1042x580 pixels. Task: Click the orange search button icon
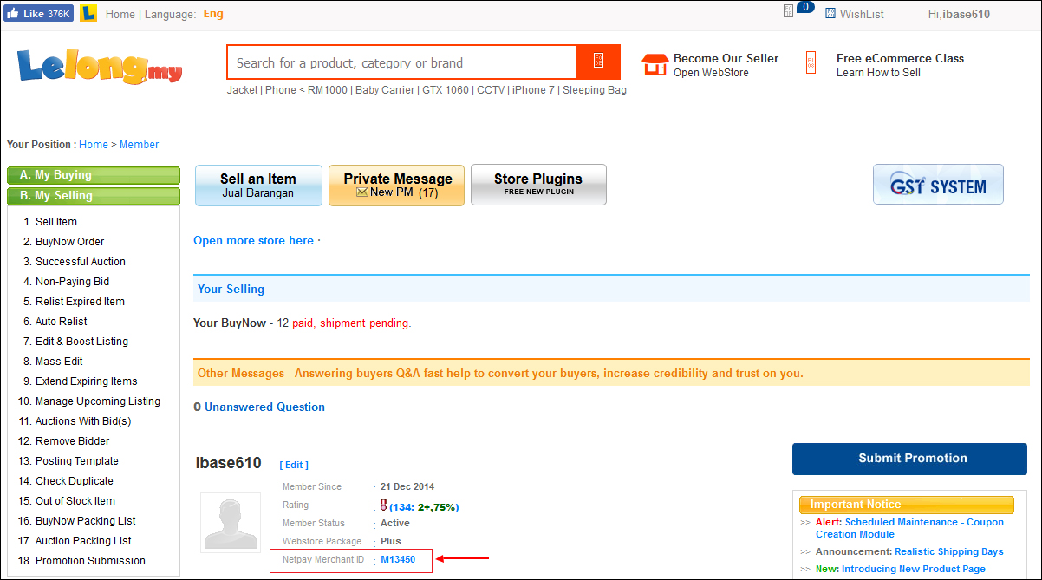pyautogui.click(x=598, y=62)
